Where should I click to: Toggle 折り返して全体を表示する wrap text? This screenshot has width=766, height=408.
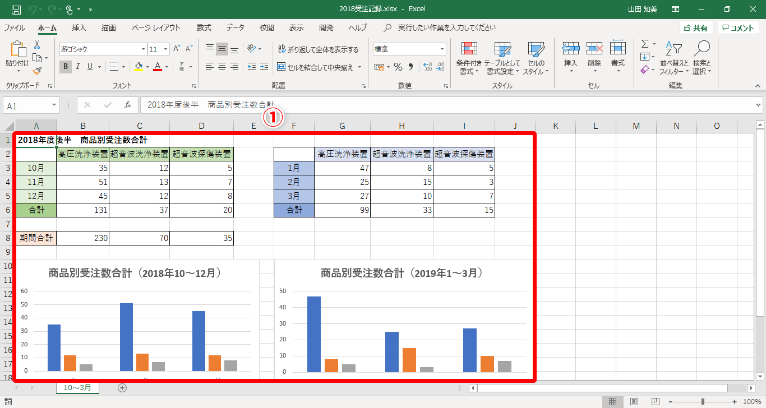pyautogui.click(x=318, y=49)
